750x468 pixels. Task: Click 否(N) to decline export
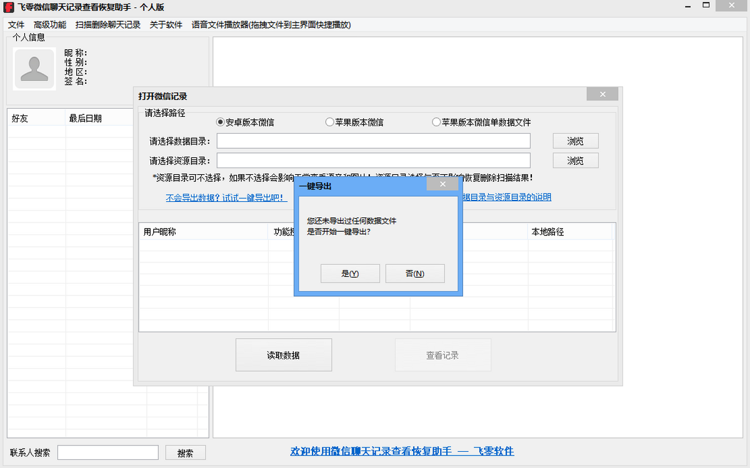pyautogui.click(x=415, y=274)
